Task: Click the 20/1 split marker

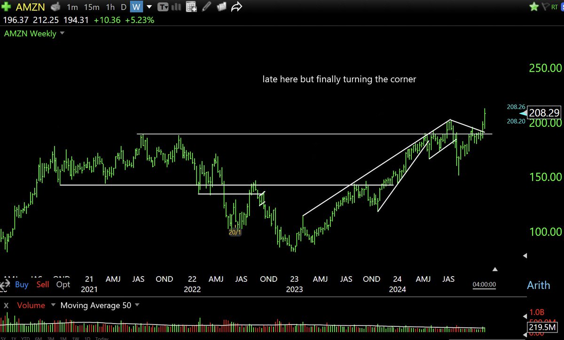Action: [235, 232]
